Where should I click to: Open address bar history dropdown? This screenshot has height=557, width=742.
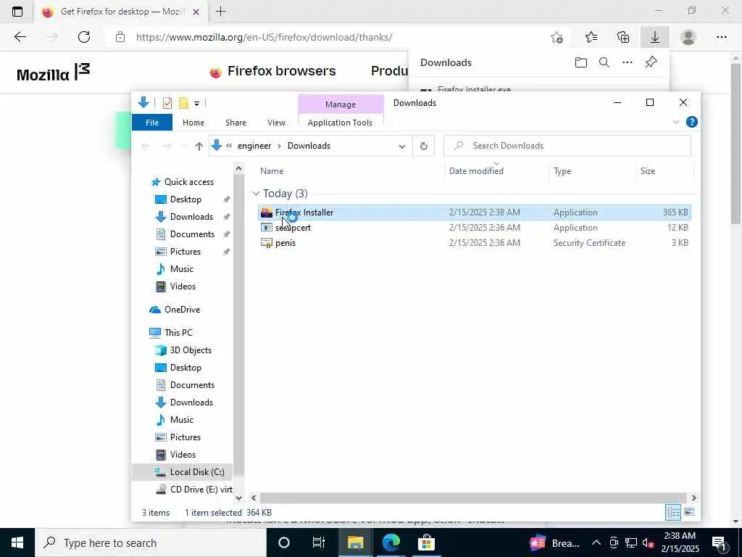coord(401,146)
